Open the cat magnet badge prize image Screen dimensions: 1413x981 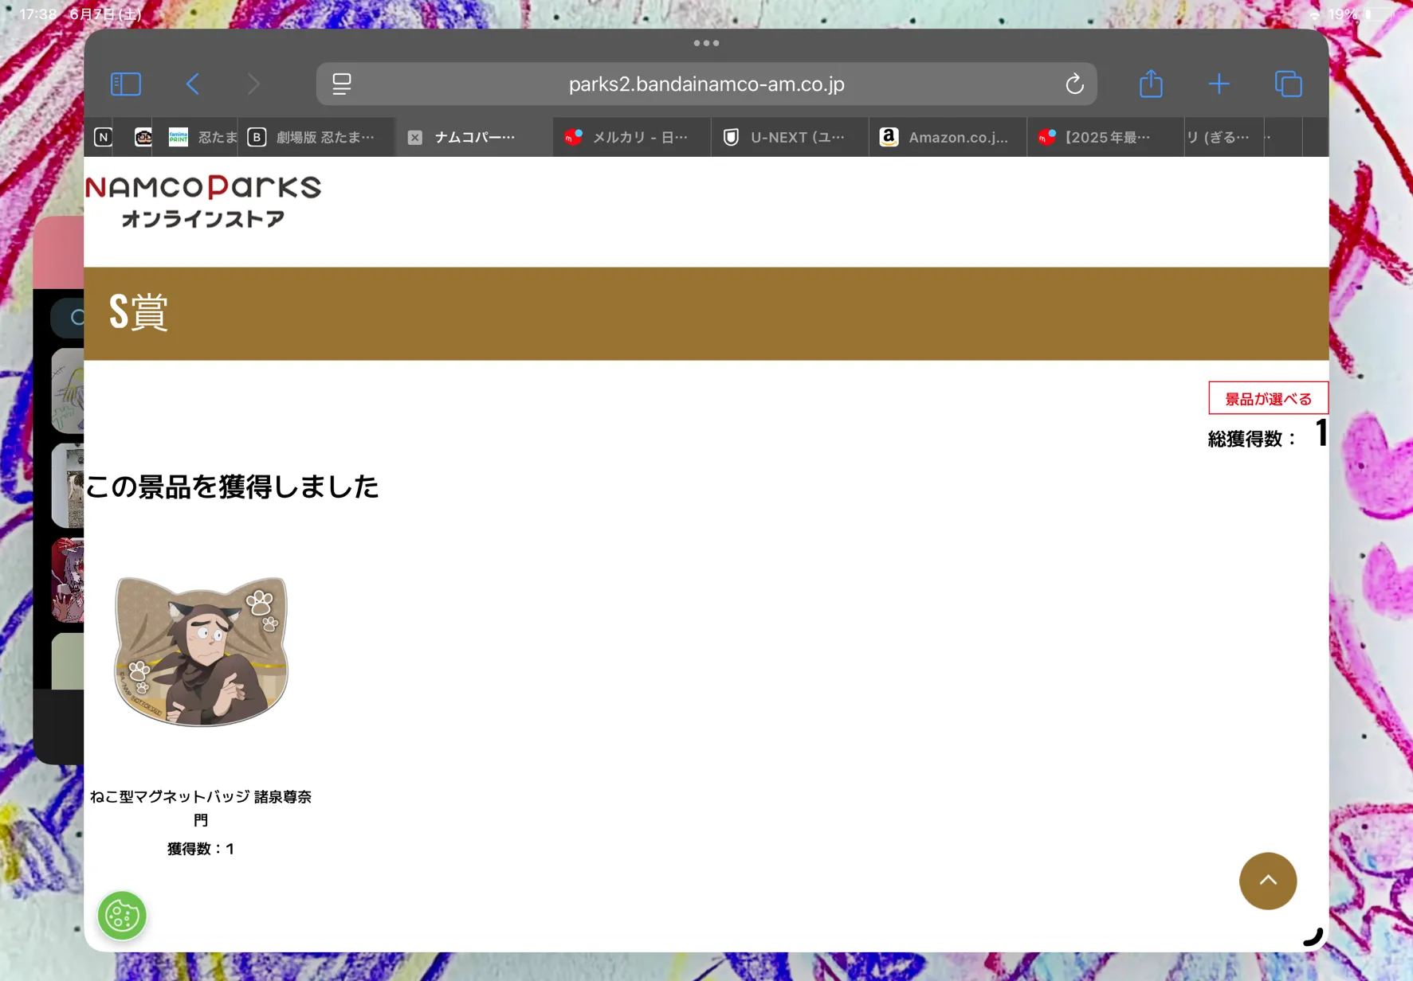coord(201,651)
